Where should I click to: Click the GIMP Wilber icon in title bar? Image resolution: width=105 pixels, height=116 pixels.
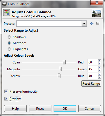[4, 4]
